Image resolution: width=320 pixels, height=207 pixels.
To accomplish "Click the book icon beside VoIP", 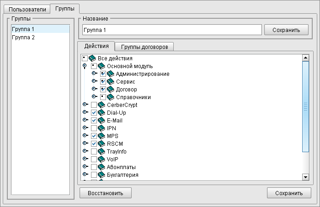I will click(x=101, y=159).
